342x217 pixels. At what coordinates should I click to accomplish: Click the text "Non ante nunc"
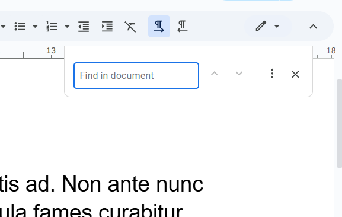coord(133,184)
